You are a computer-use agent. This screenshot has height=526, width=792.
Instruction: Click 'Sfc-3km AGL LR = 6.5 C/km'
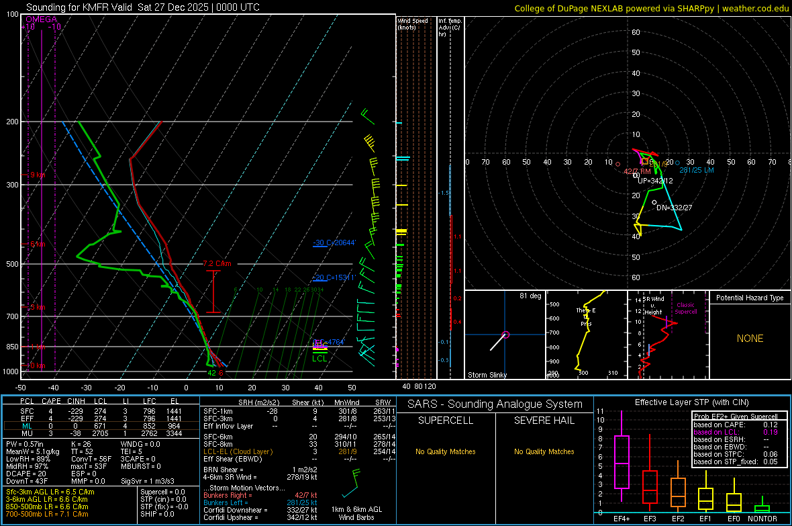pyautogui.click(x=50, y=492)
